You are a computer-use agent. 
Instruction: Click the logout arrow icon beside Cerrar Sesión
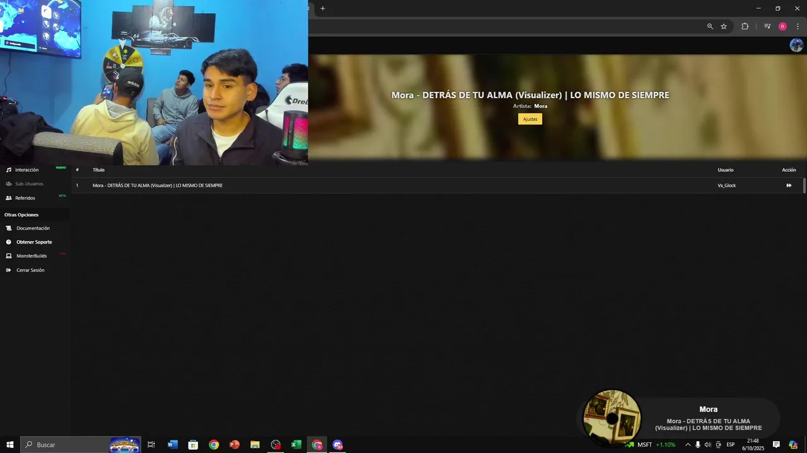coord(9,270)
